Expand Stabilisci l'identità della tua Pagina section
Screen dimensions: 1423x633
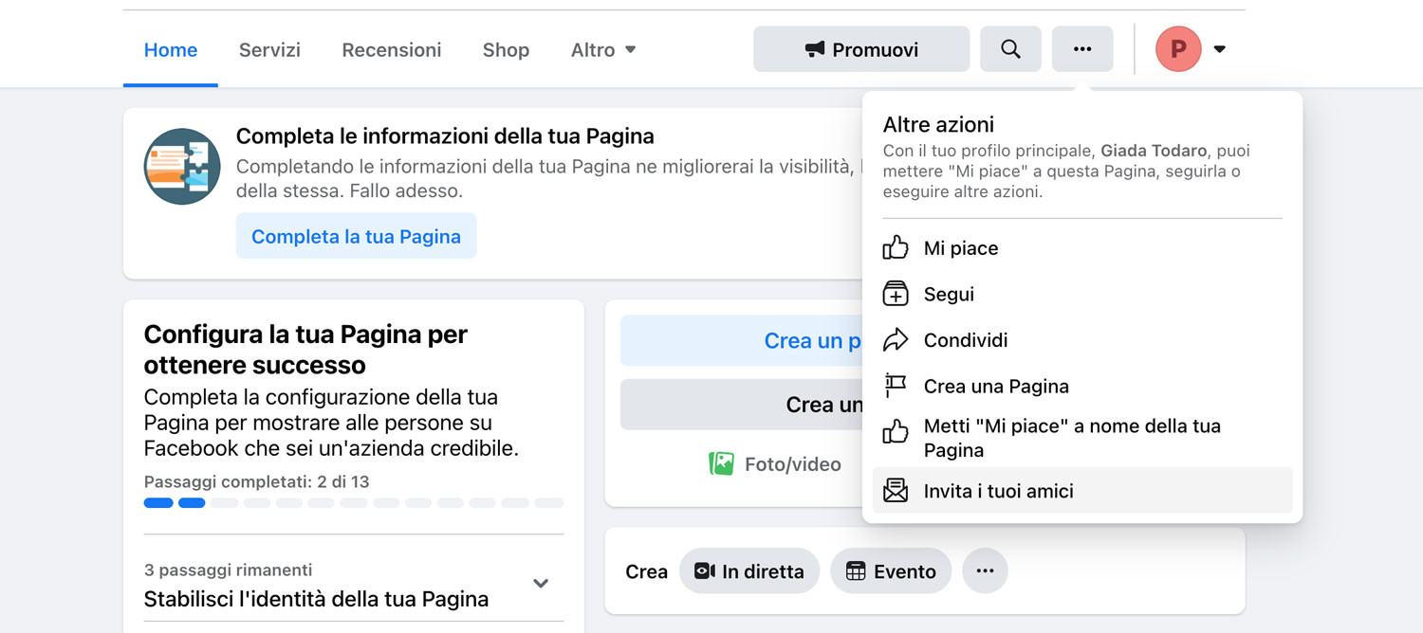(x=541, y=584)
